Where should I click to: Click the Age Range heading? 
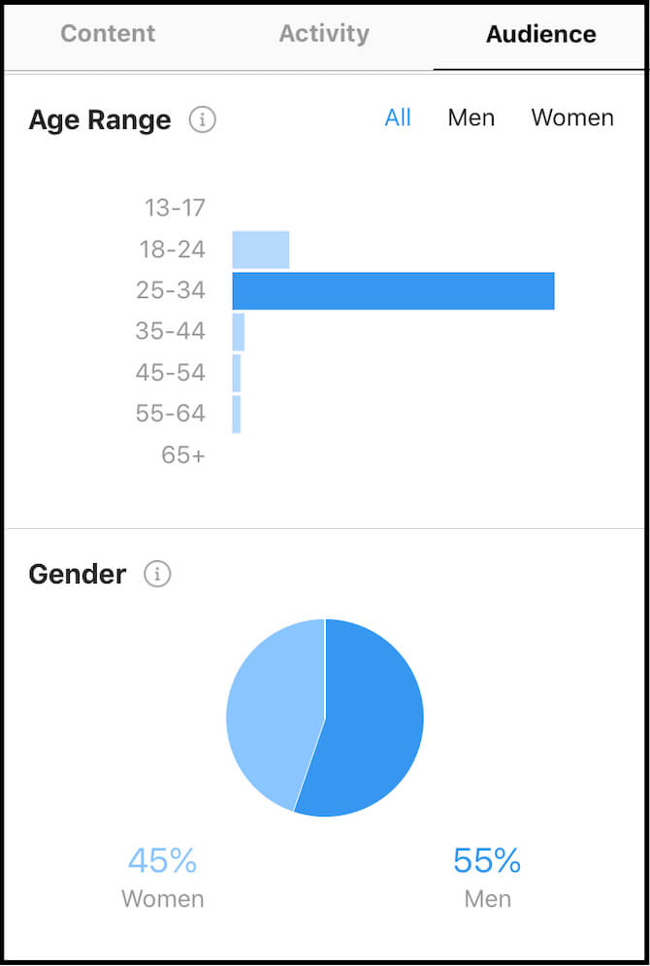click(x=100, y=120)
